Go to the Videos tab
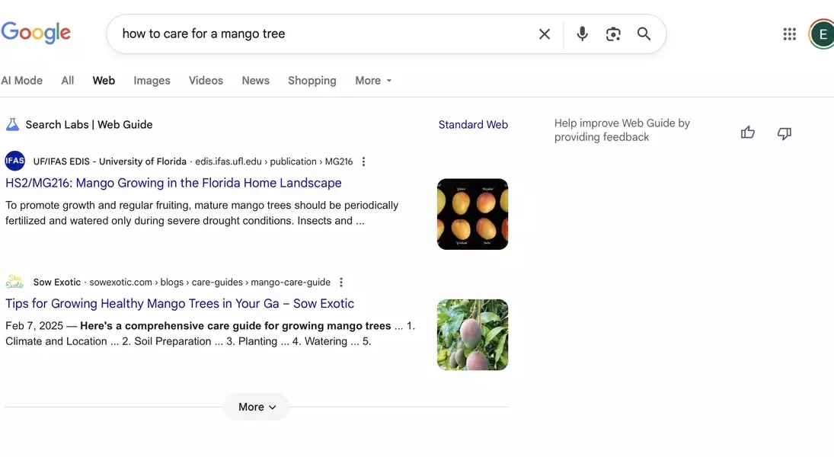The image size is (834, 457). [x=206, y=81]
